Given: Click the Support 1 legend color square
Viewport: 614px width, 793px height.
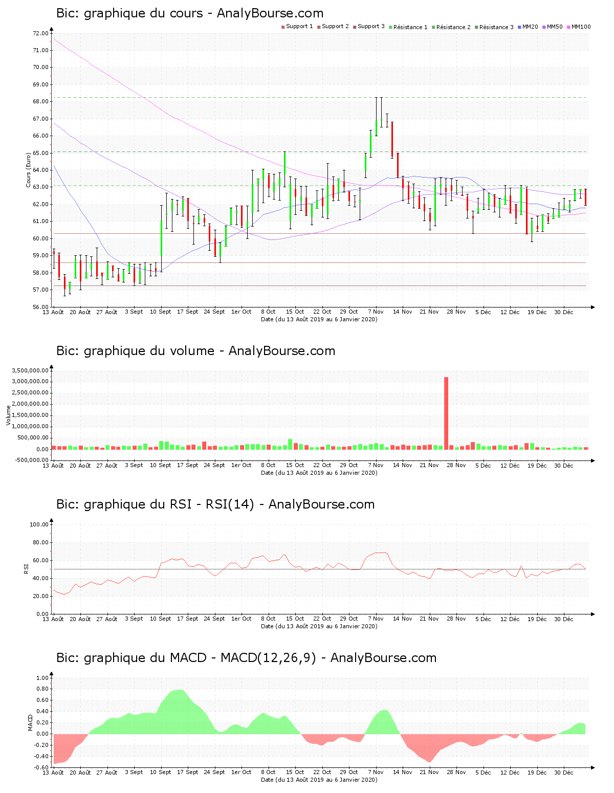Looking at the screenshot, I should tap(283, 27).
